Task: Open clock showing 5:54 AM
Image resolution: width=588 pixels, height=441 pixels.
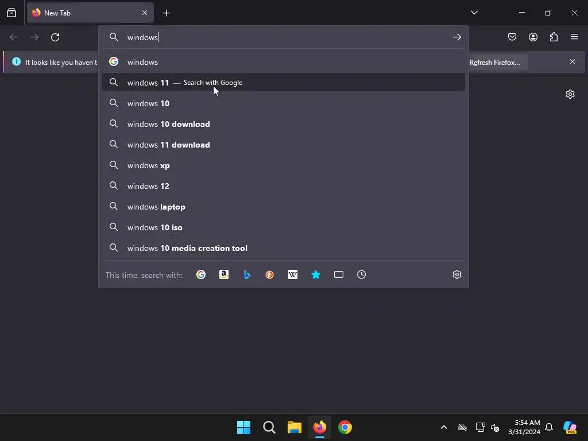Action: 524,427
